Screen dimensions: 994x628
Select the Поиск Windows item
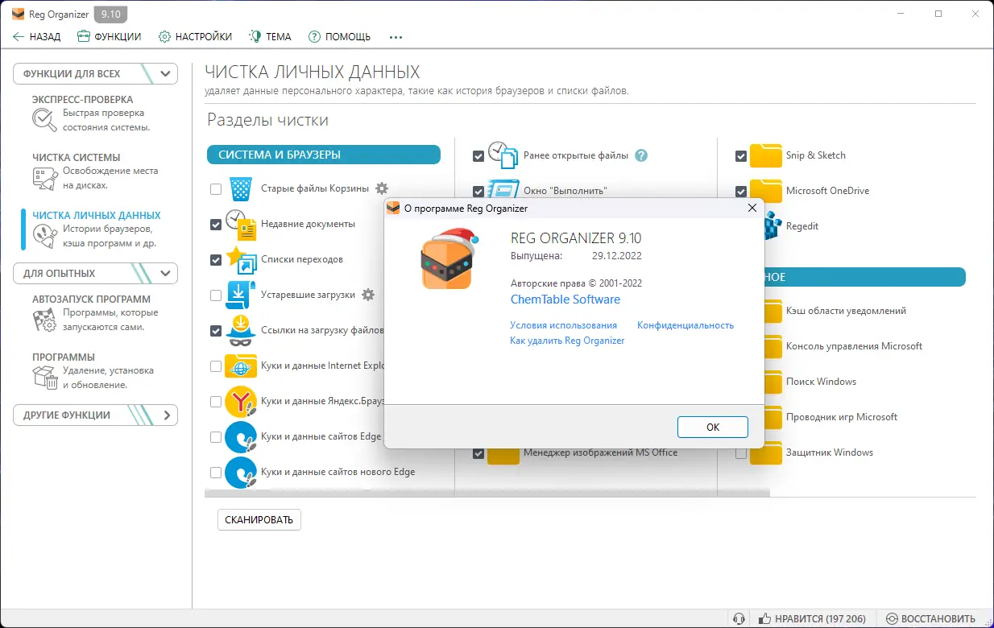click(x=821, y=382)
